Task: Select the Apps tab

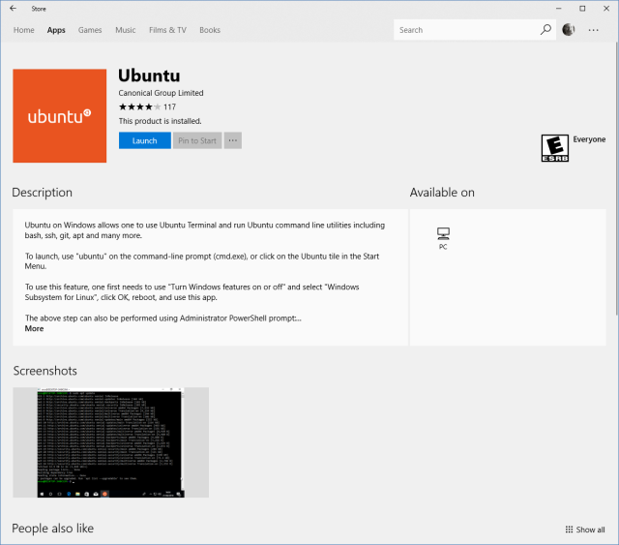Action: point(56,30)
